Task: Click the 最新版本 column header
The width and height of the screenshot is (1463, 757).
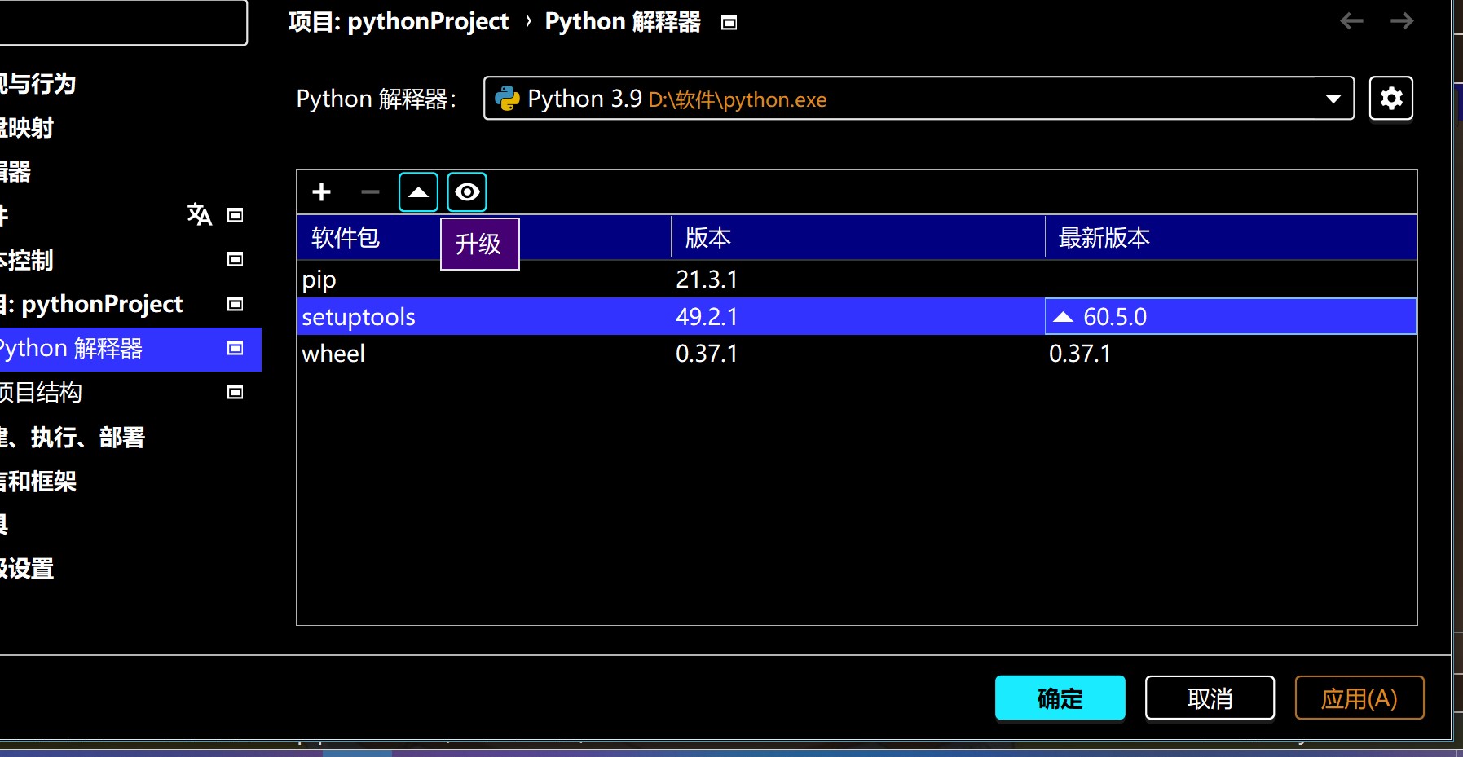Action: click(x=1104, y=237)
